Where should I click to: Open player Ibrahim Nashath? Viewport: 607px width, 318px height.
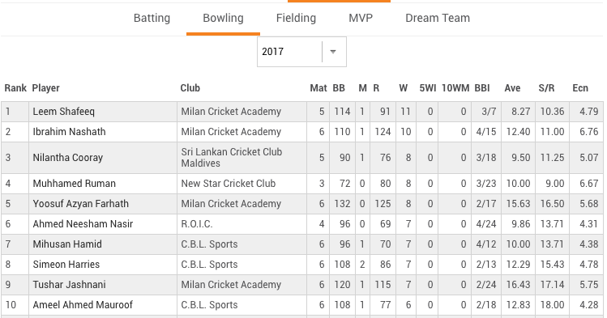tap(69, 132)
